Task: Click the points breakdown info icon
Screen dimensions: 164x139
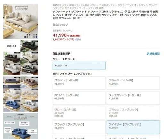Action: [80, 40]
